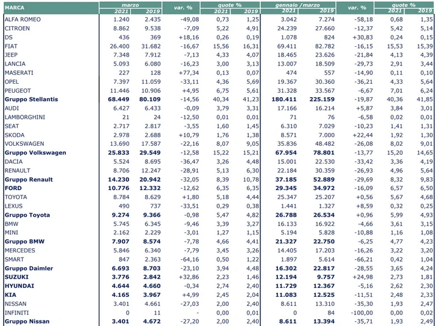The image size is (438, 326).
Task: Select Gruppo Daimler year-to-date 16.302
Action: coord(286,268)
